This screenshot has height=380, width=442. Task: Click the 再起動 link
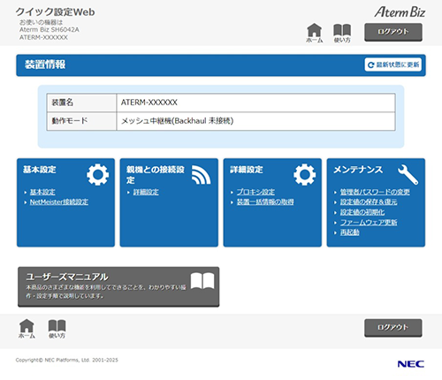[x=349, y=232]
